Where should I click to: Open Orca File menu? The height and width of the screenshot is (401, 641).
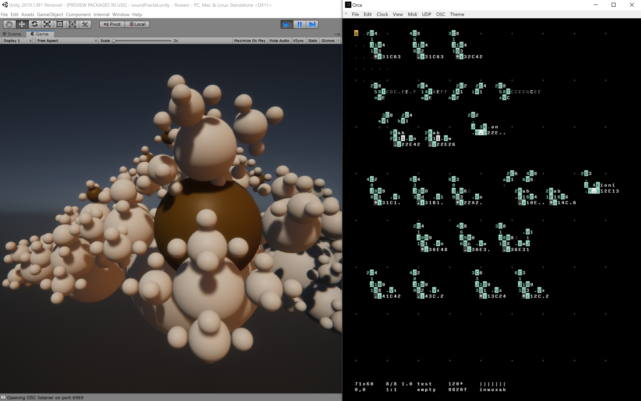(356, 14)
